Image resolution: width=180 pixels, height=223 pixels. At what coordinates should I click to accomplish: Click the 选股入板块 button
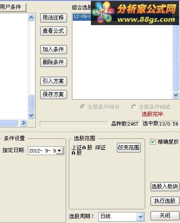point(165,186)
